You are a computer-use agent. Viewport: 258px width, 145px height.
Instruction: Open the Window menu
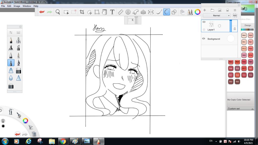tap(27, 6)
